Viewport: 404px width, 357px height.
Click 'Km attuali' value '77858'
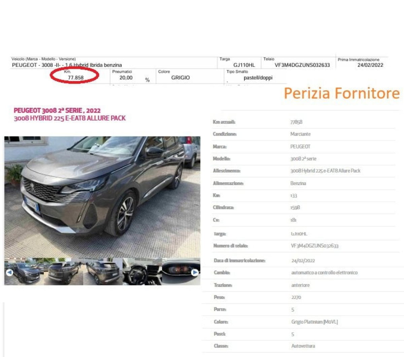click(296, 122)
